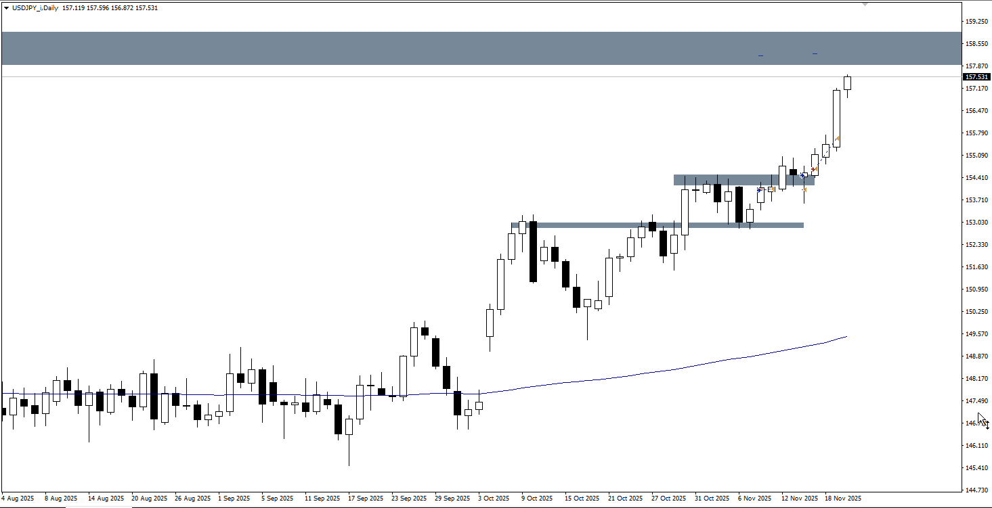
Task: Click the tall black candle after 9 Oct
Action: (533, 251)
